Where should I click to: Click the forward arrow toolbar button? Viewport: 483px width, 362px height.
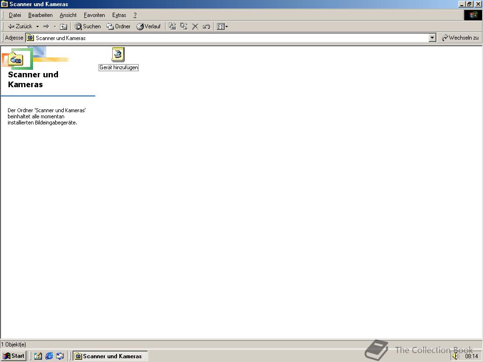pyautogui.click(x=46, y=26)
